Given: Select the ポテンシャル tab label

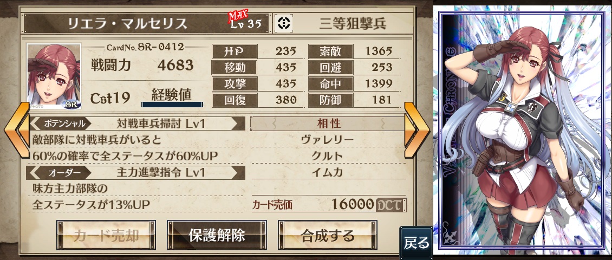Looking at the screenshot, I should pos(64,123).
